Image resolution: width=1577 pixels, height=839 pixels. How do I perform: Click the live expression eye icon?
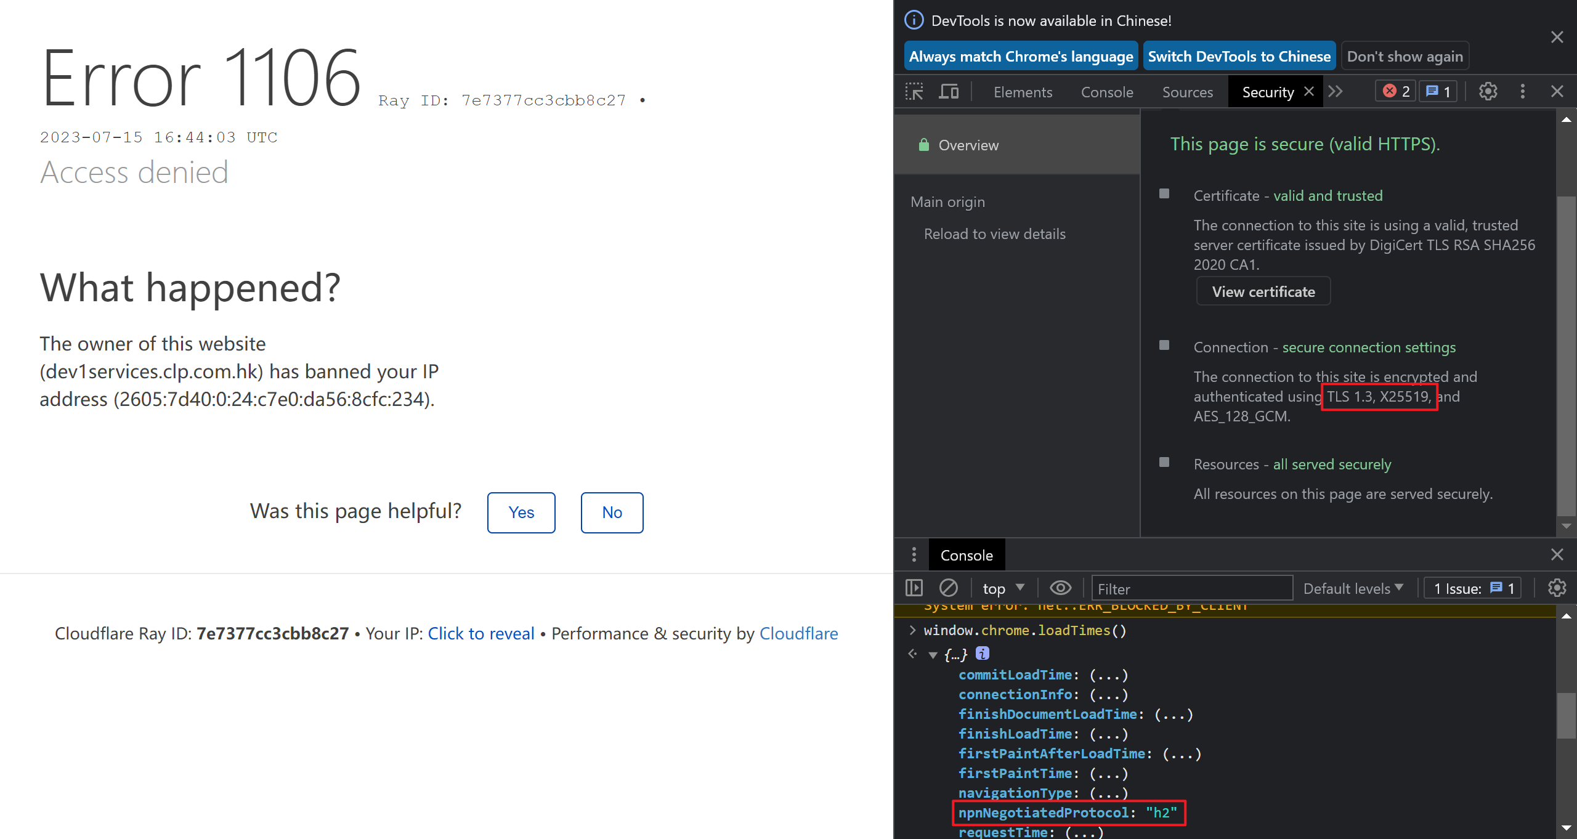1060,588
